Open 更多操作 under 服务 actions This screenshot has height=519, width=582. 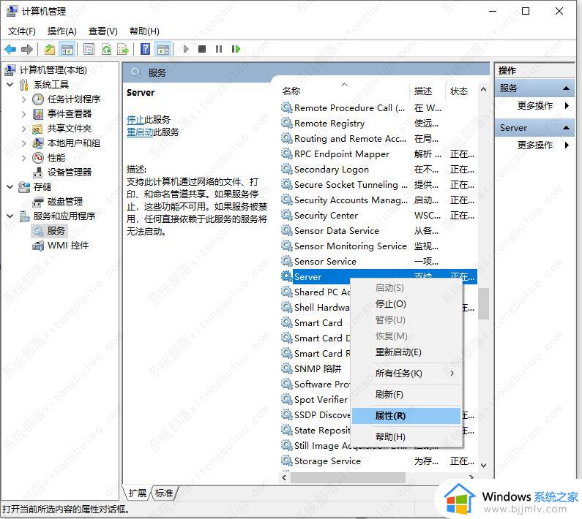[535, 106]
